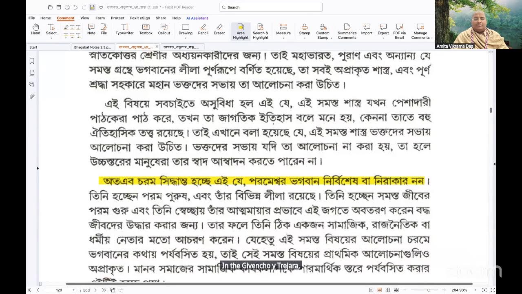
Task: Adjust the zoom slider
Action: (x=429, y=290)
